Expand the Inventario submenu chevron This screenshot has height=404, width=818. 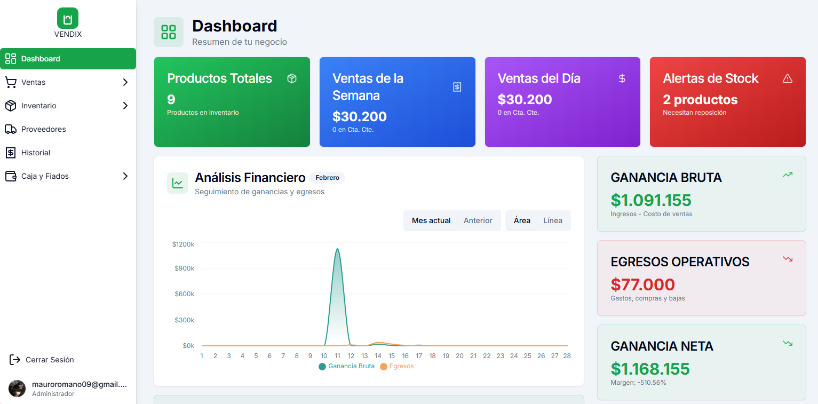coord(126,106)
